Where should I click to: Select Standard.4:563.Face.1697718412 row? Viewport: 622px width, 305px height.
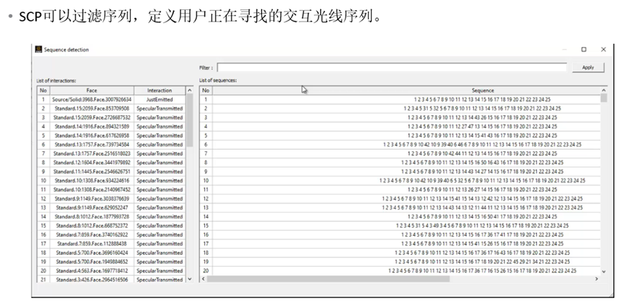click(x=111, y=271)
